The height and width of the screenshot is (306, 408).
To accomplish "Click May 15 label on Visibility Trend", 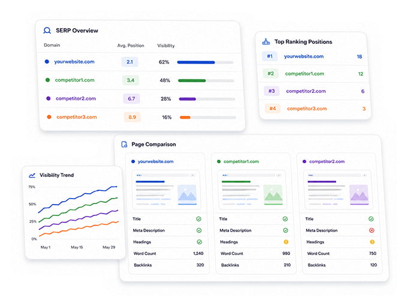I will [x=77, y=247].
